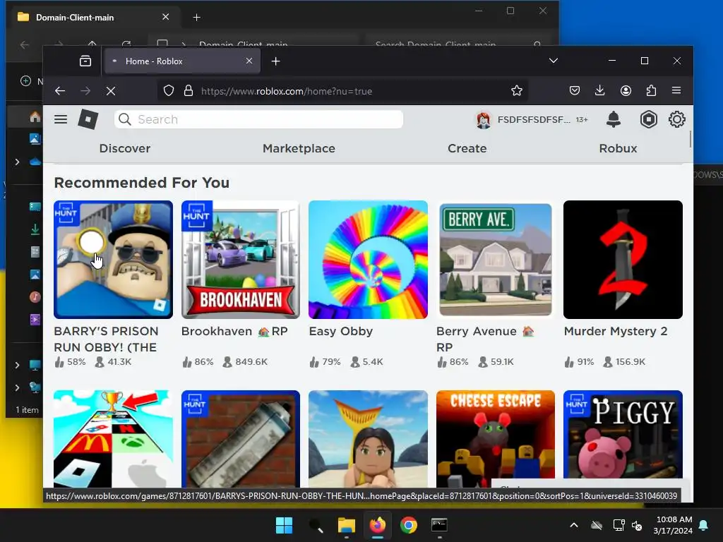This screenshot has height=542, width=723.
Task: Open the mermaid game thumbnail
Action: tap(368, 439)
